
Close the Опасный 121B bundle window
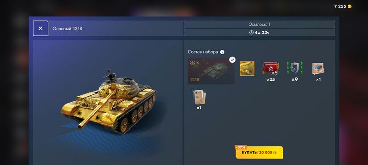[40, 28]
